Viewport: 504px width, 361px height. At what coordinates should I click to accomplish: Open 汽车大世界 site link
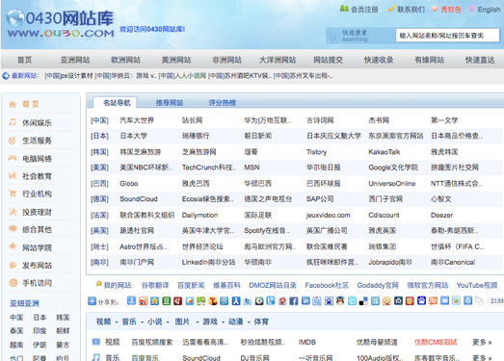137,120
